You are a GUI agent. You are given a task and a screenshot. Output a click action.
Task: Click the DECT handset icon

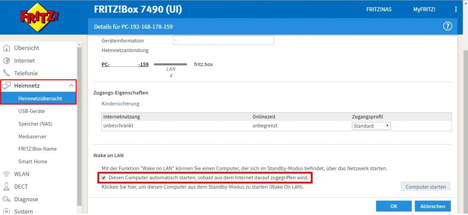(6, 187)
